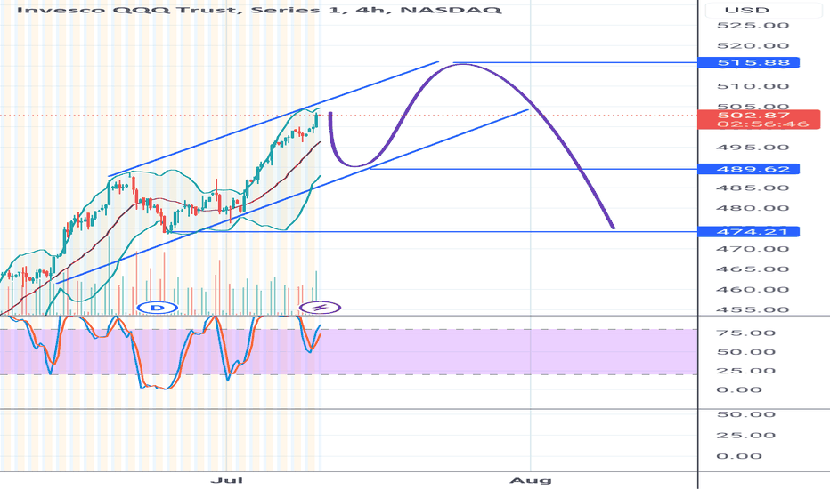Select the 489.62 price level label

[x=748, y=169]
